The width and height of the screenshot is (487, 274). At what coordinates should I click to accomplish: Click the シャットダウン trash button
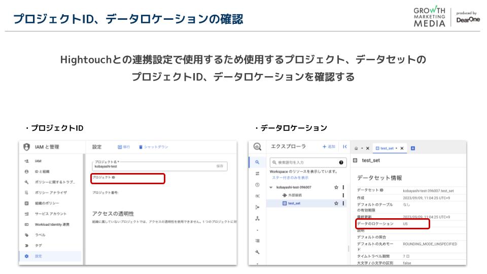(153, 147)
